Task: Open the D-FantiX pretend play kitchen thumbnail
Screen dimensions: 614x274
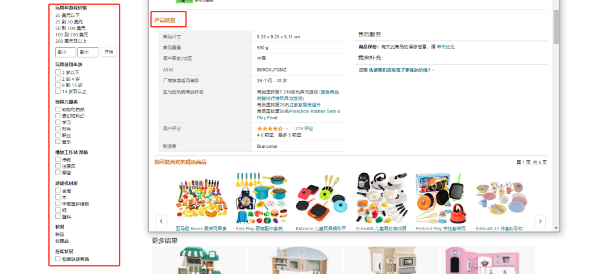Action: pos(381,198)
